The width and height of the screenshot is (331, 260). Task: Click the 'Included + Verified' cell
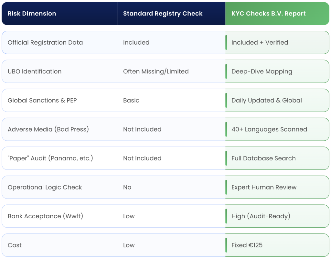coord(260,42)
